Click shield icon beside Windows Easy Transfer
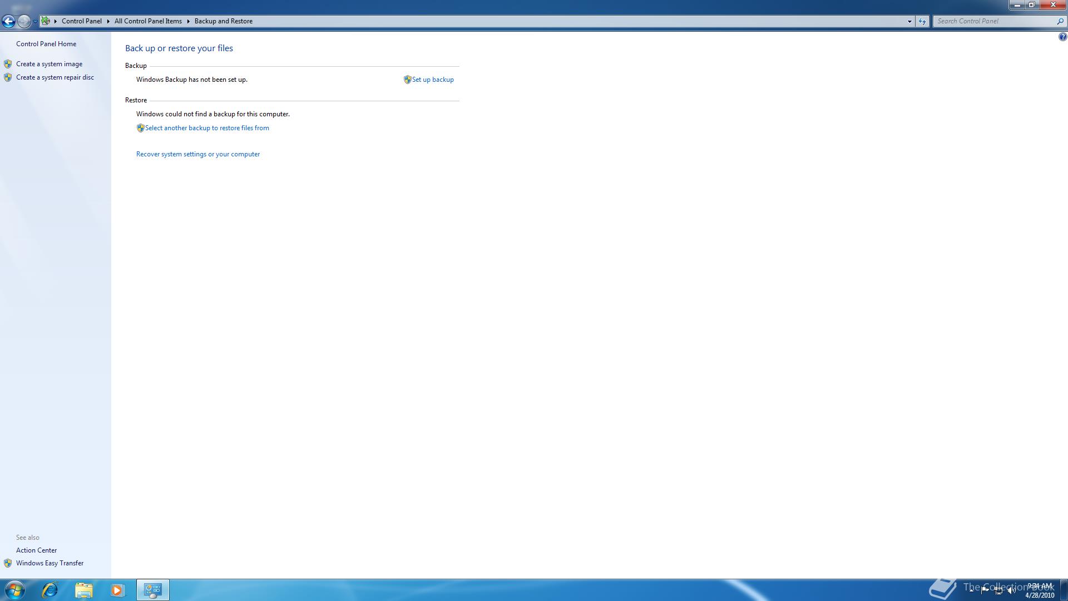1068x601 pixels. pyautogui.click(x=8, y=563)
